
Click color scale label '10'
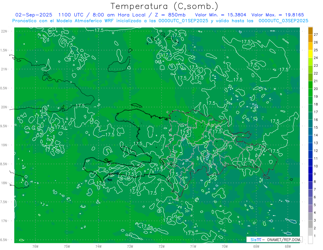click(316, 166)
